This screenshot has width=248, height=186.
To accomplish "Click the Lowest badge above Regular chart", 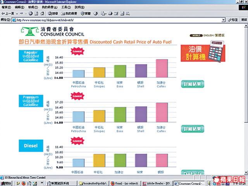I will point(77,51).
